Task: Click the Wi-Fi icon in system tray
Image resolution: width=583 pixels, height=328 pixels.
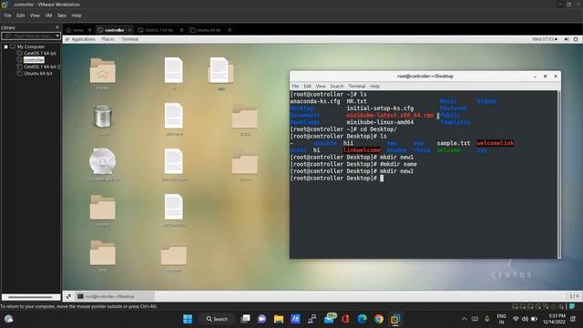Action: tap(516, 319)
